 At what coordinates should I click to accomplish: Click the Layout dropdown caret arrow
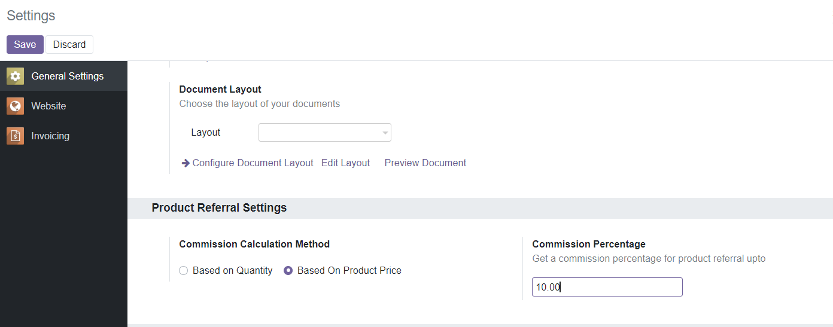(385, 133)
